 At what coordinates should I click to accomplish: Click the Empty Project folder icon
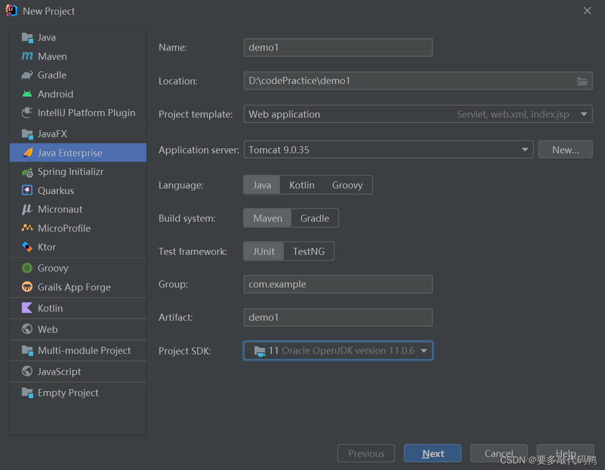click(x=27, y=393)
